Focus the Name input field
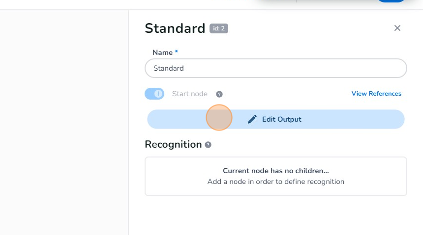 tap(275, 68)
